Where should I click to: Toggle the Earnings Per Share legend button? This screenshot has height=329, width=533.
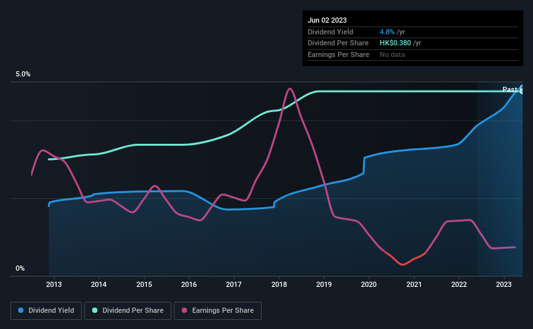pyautogui.click(x=217, y=311)
